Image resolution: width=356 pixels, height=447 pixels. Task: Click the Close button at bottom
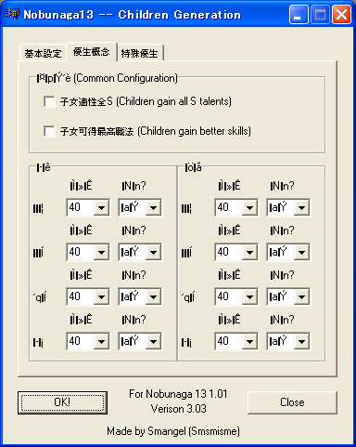click(x=292, y=402)
